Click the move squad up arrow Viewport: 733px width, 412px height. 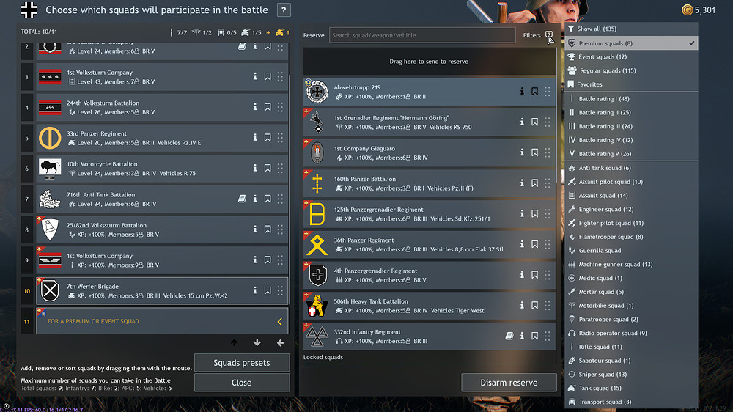coord(235,343)
